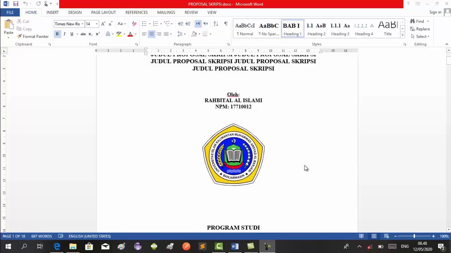Switch to Web Layout view icon
The image size is (451, 253).
pyautogui.click(x=387, y=236)
